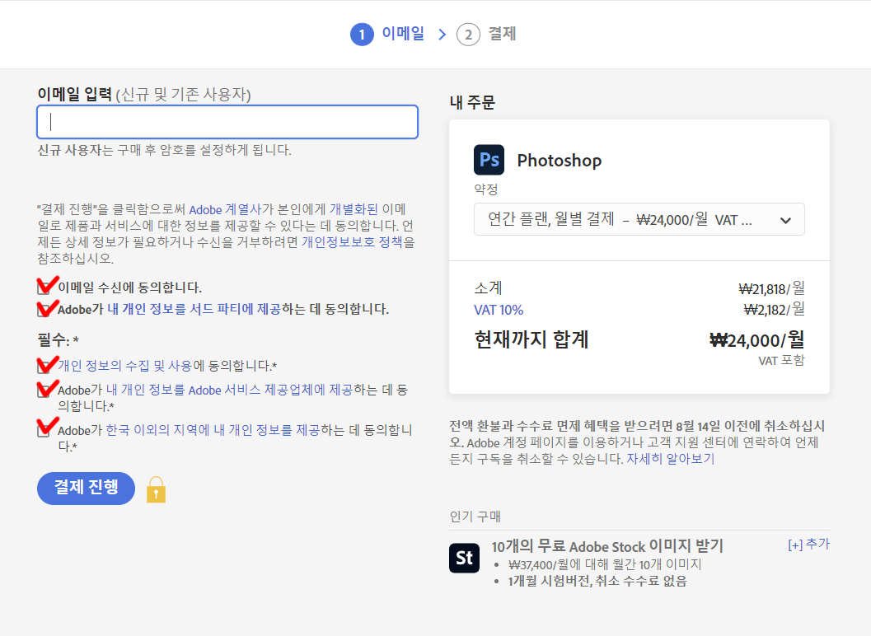Click the ₩21,818/월 subtotal value

(771, 288)
